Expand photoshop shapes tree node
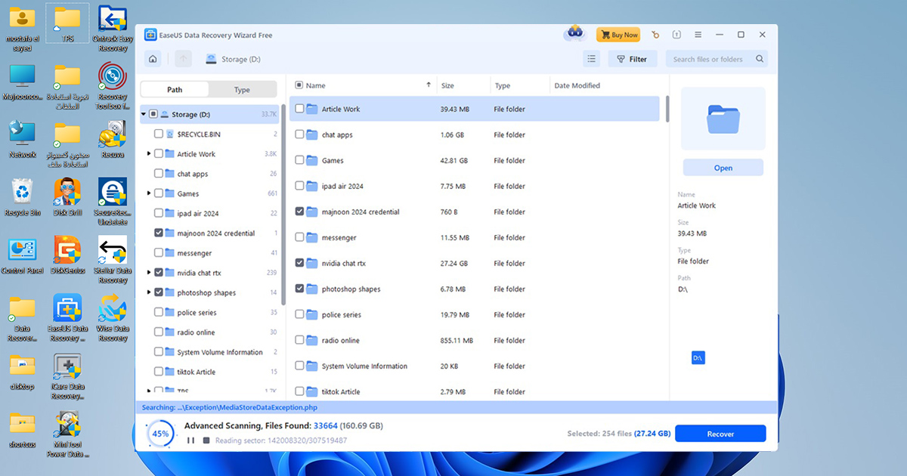This screenshot has height=476, width=907. tap(149, 292)
